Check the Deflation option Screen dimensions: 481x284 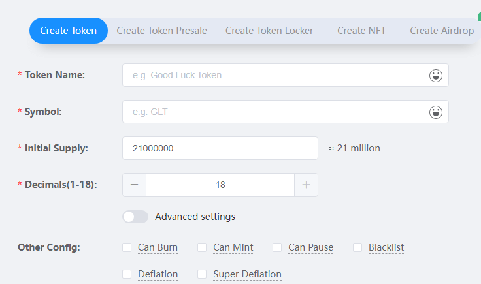[127, 274]
